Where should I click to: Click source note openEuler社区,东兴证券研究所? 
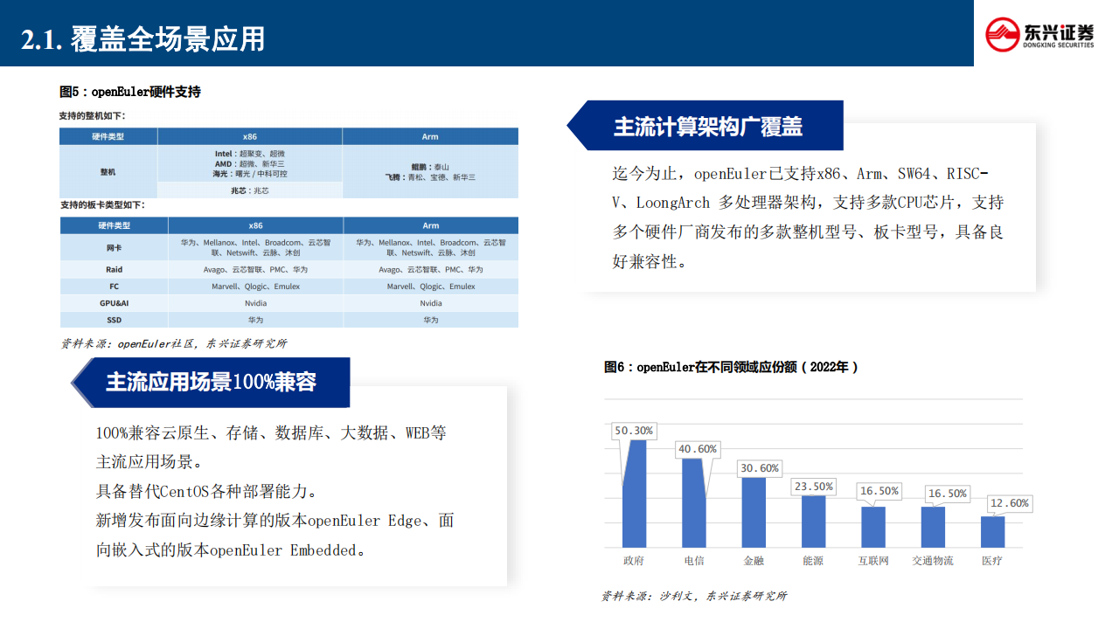tap(173, 343)
